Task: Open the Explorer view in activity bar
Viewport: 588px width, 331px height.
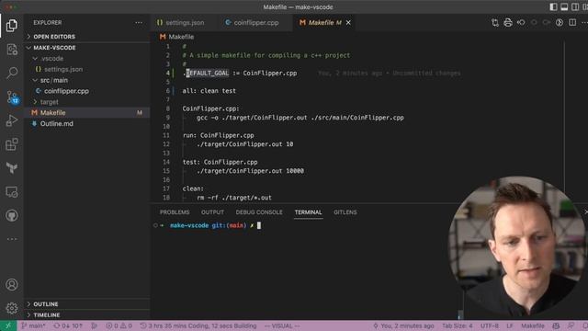Action: (12, 26)
